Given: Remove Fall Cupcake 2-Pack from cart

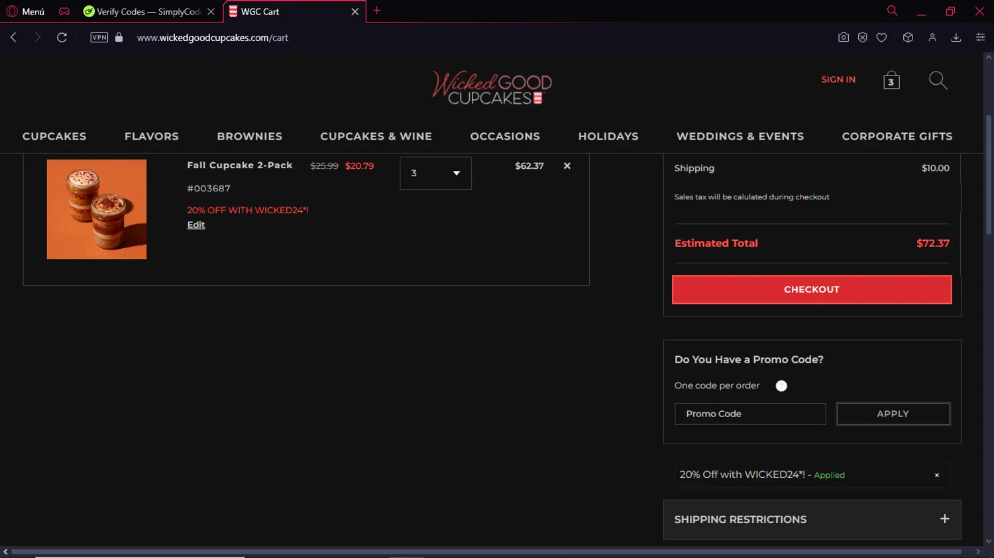Looking at the screenshot, I should pos(567,166).
